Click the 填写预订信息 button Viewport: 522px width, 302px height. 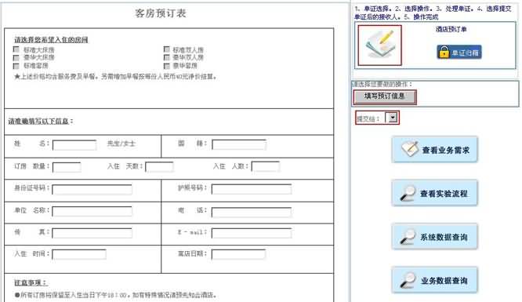coord(385,96)
